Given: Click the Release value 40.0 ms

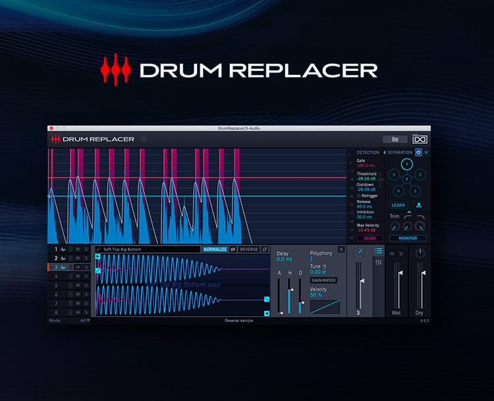Looking at the screenshot, I should point(364,206).
